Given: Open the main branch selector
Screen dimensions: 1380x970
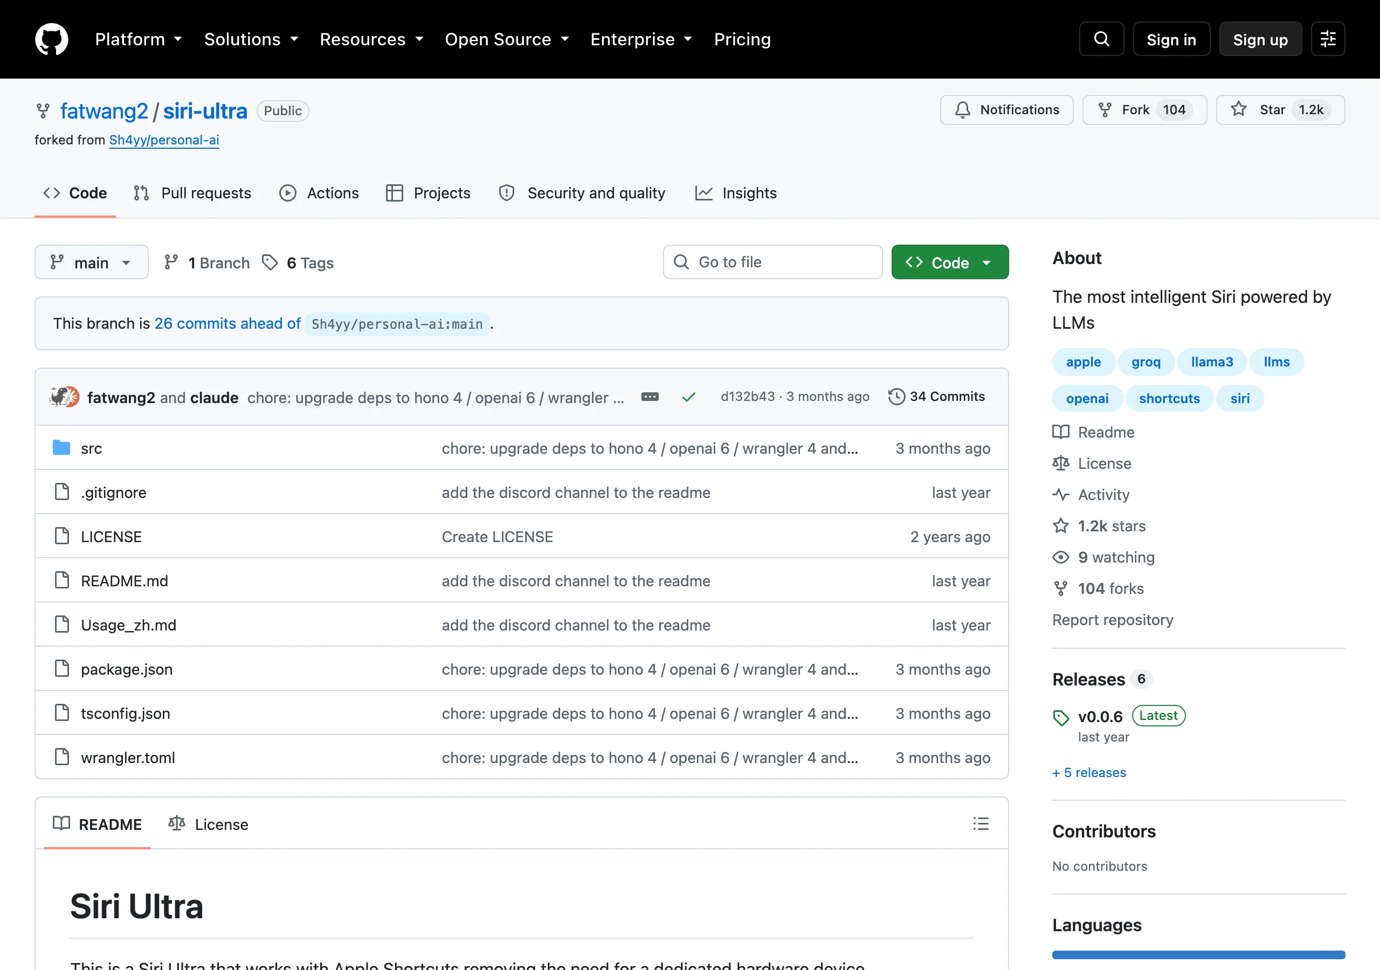Looking at the screenshot, I should click(91, 262).
